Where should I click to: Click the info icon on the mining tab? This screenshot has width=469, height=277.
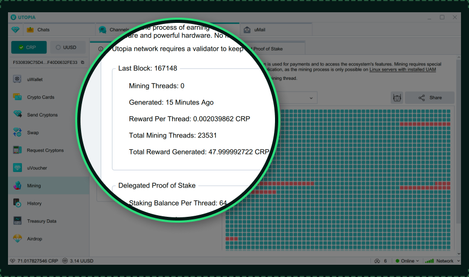[101, 48]
